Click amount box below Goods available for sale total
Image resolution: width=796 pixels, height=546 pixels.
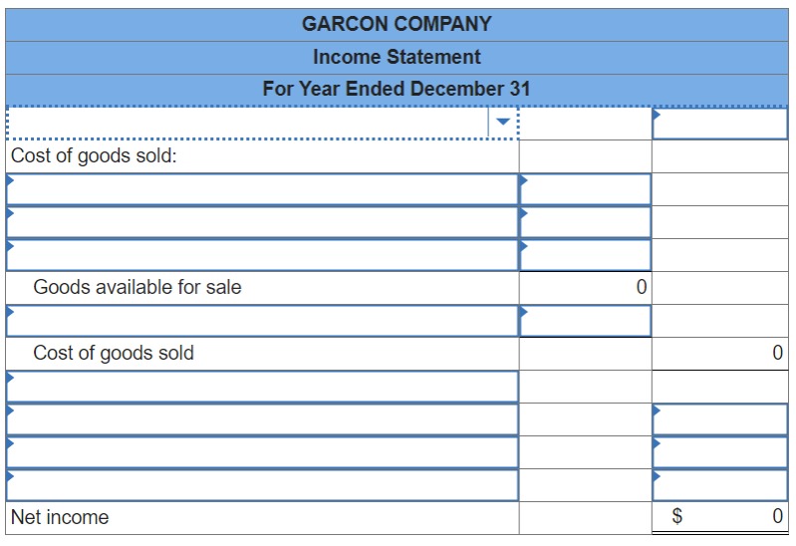coord(586,321)
